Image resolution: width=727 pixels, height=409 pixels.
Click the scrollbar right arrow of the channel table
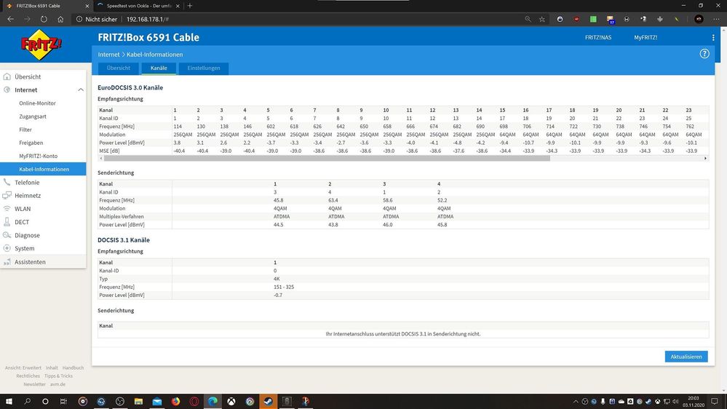706,158
